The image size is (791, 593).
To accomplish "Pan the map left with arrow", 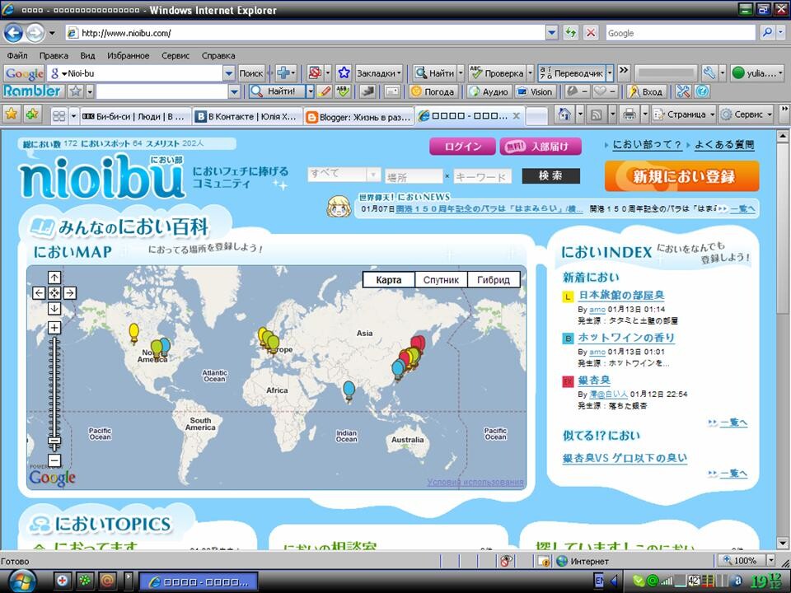I will (x=39, y=293).
